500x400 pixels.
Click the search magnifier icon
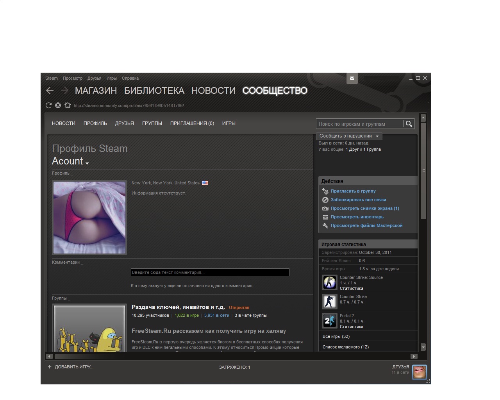point(409,124)
